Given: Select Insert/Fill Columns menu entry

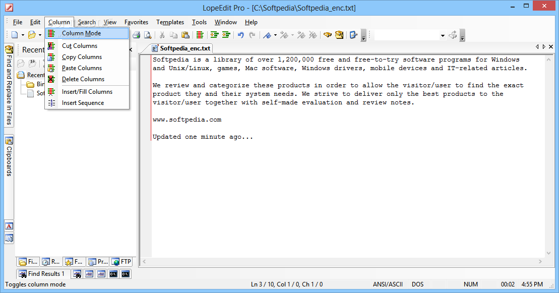Looking at the screenshot, I should (87, 92).
